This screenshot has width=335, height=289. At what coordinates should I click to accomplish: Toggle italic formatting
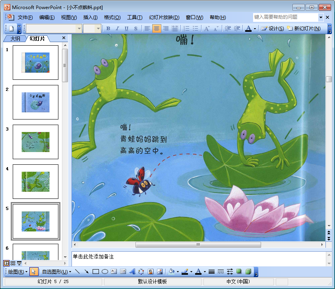tap(117, 29)
